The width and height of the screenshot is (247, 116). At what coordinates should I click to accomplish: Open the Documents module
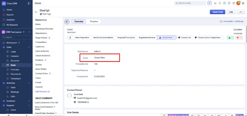pyautogui.click(x=16, y=74)
